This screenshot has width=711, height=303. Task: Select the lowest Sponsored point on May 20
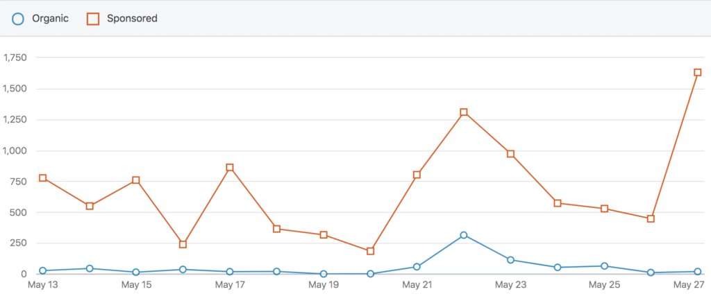pos(370,251)
